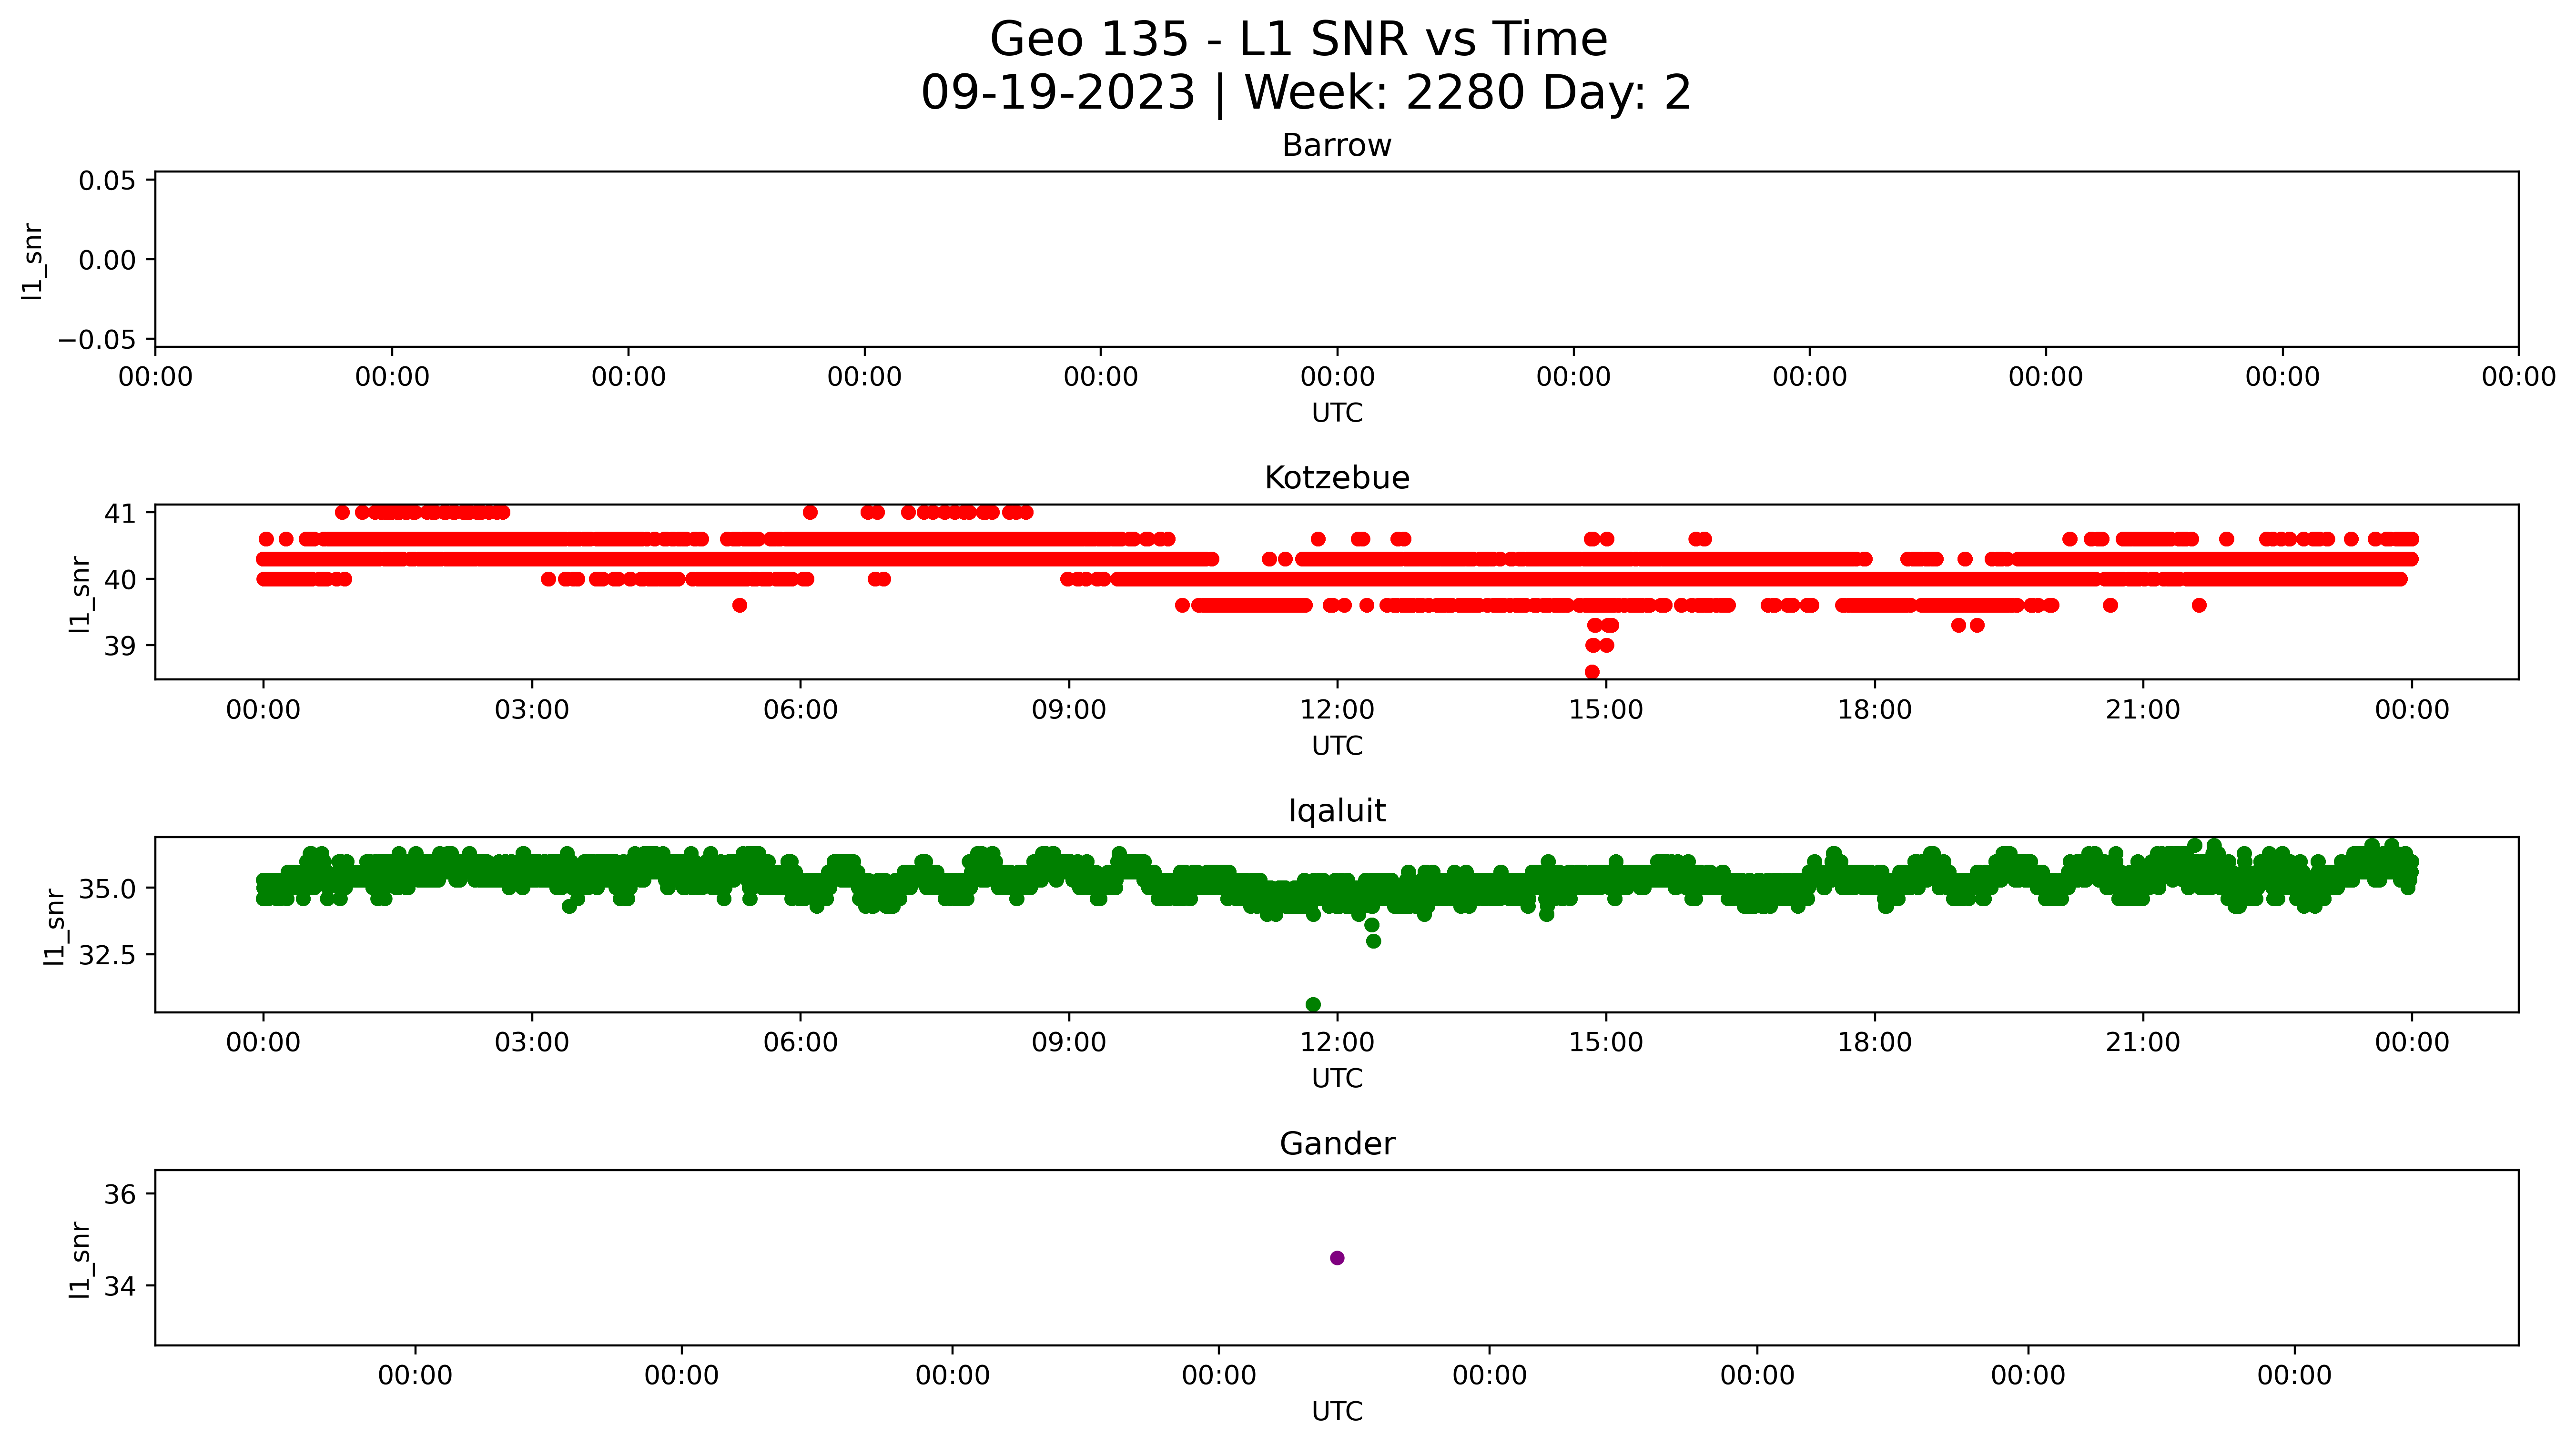Viewport: 2576px width, 1445px height.
Task: Click the 15:00 x-axis tick under Iqaluit plot
Action: click(x=1606, y=1043)
